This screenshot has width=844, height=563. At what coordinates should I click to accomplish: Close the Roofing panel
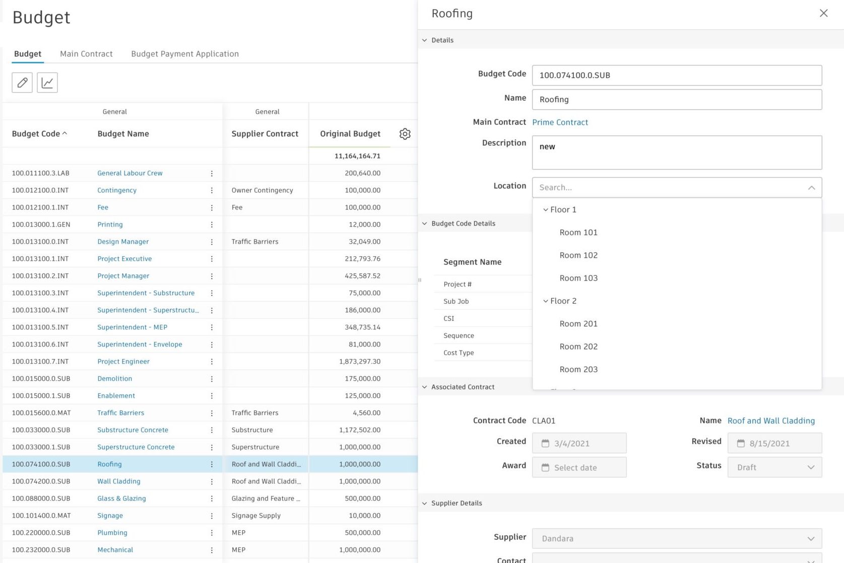tap(824, 13)
